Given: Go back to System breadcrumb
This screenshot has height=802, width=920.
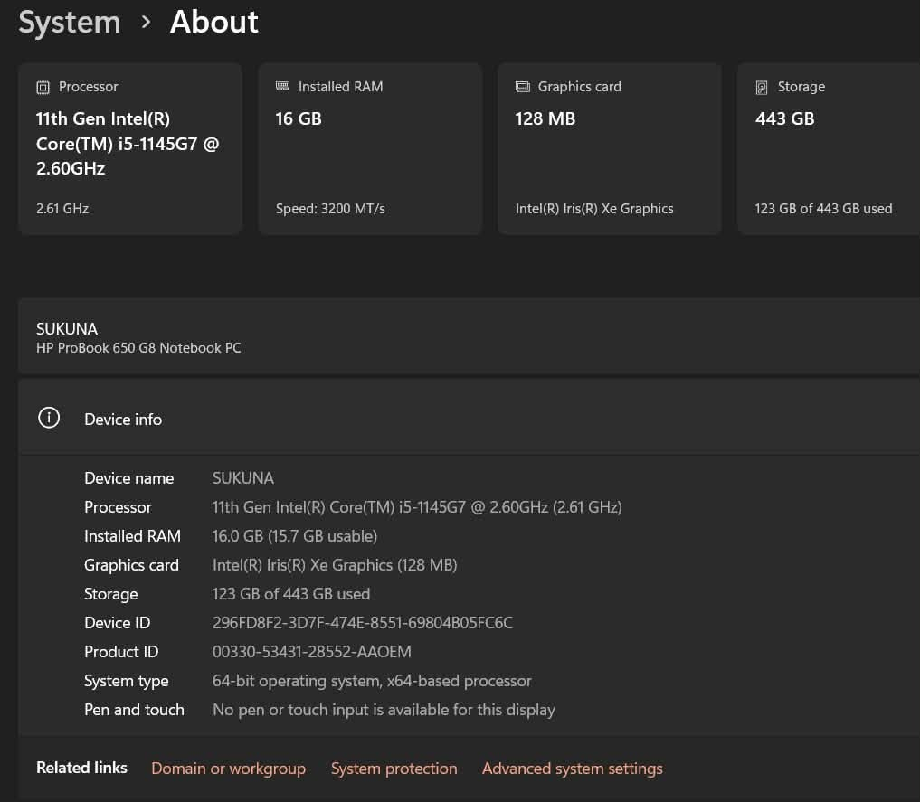Looking at the screenshot, I should [x=70, y=23].
